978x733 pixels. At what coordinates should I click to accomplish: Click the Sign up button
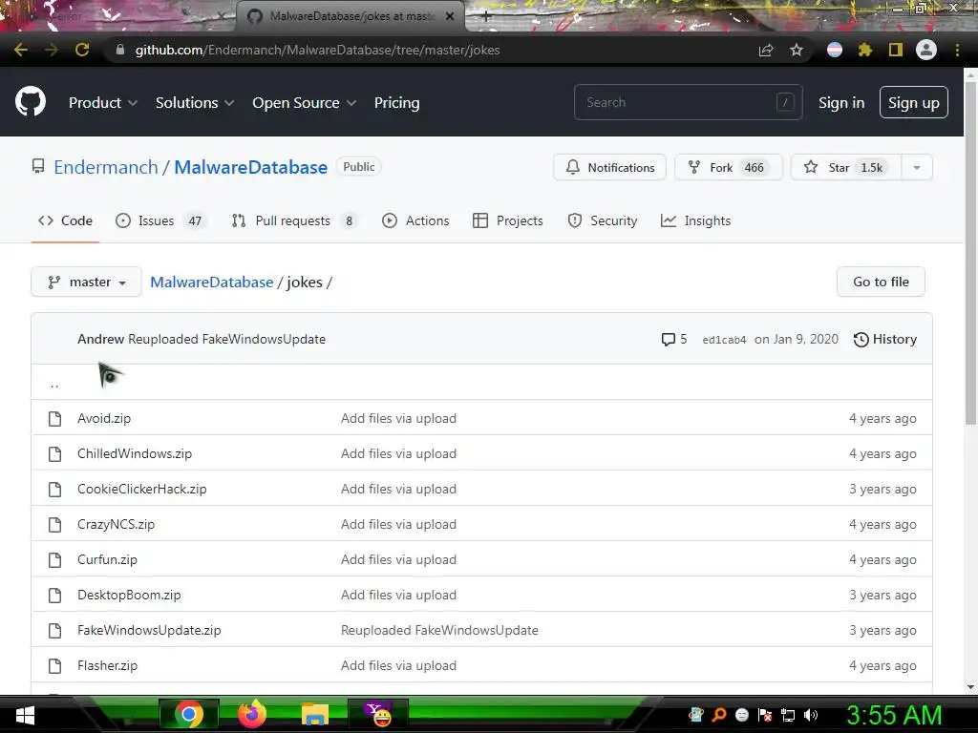pos(914,103)
